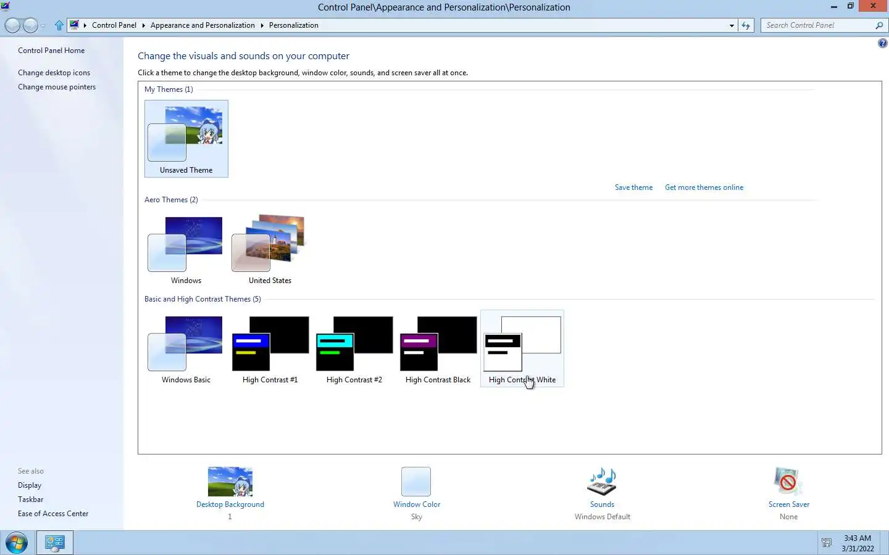Viewport: 889px width, 555px height.
Task: Open the recent pages dropdown arrow
Action: (x=43, y=26)
